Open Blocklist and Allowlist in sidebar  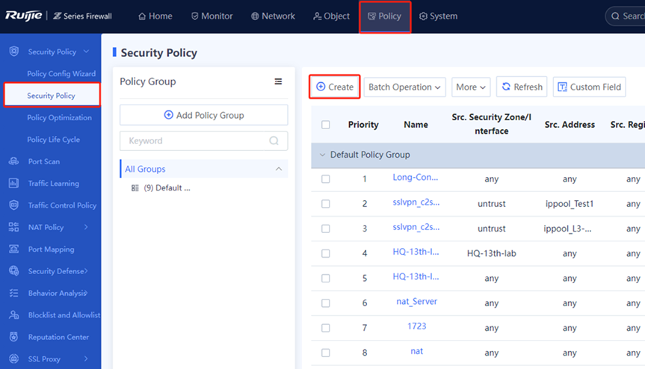coord(64,314)
